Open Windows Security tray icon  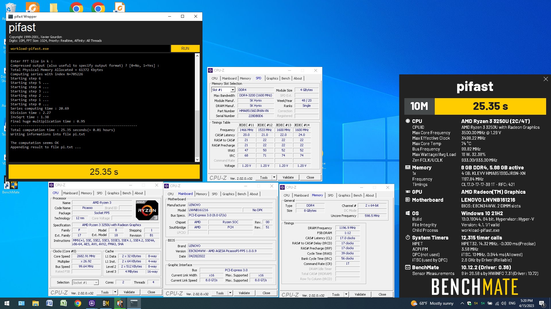click(469, 303)
